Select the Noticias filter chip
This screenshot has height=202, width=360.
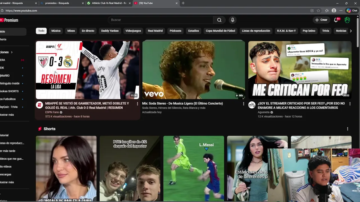coord(341,31)
